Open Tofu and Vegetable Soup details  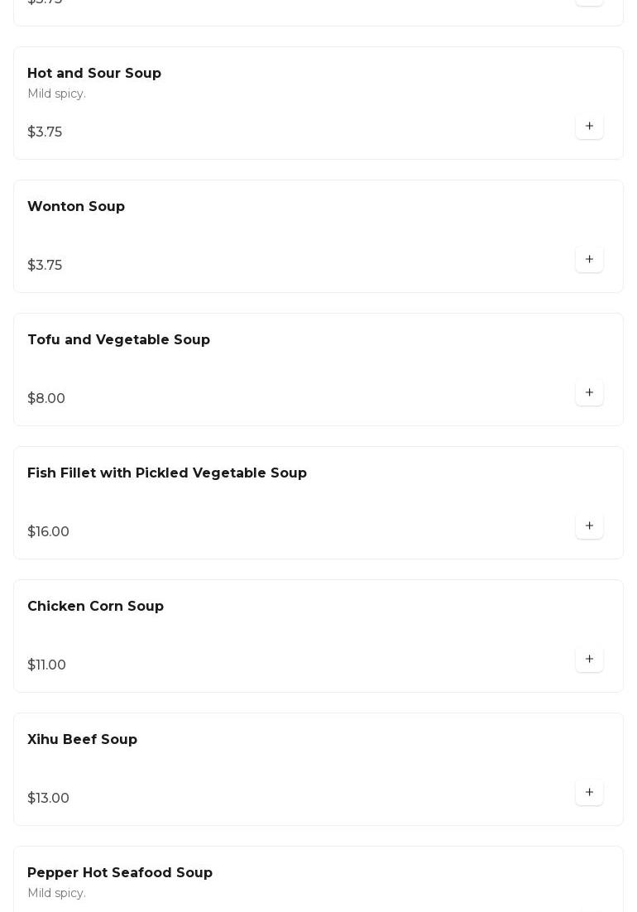(x=118, y=340)
